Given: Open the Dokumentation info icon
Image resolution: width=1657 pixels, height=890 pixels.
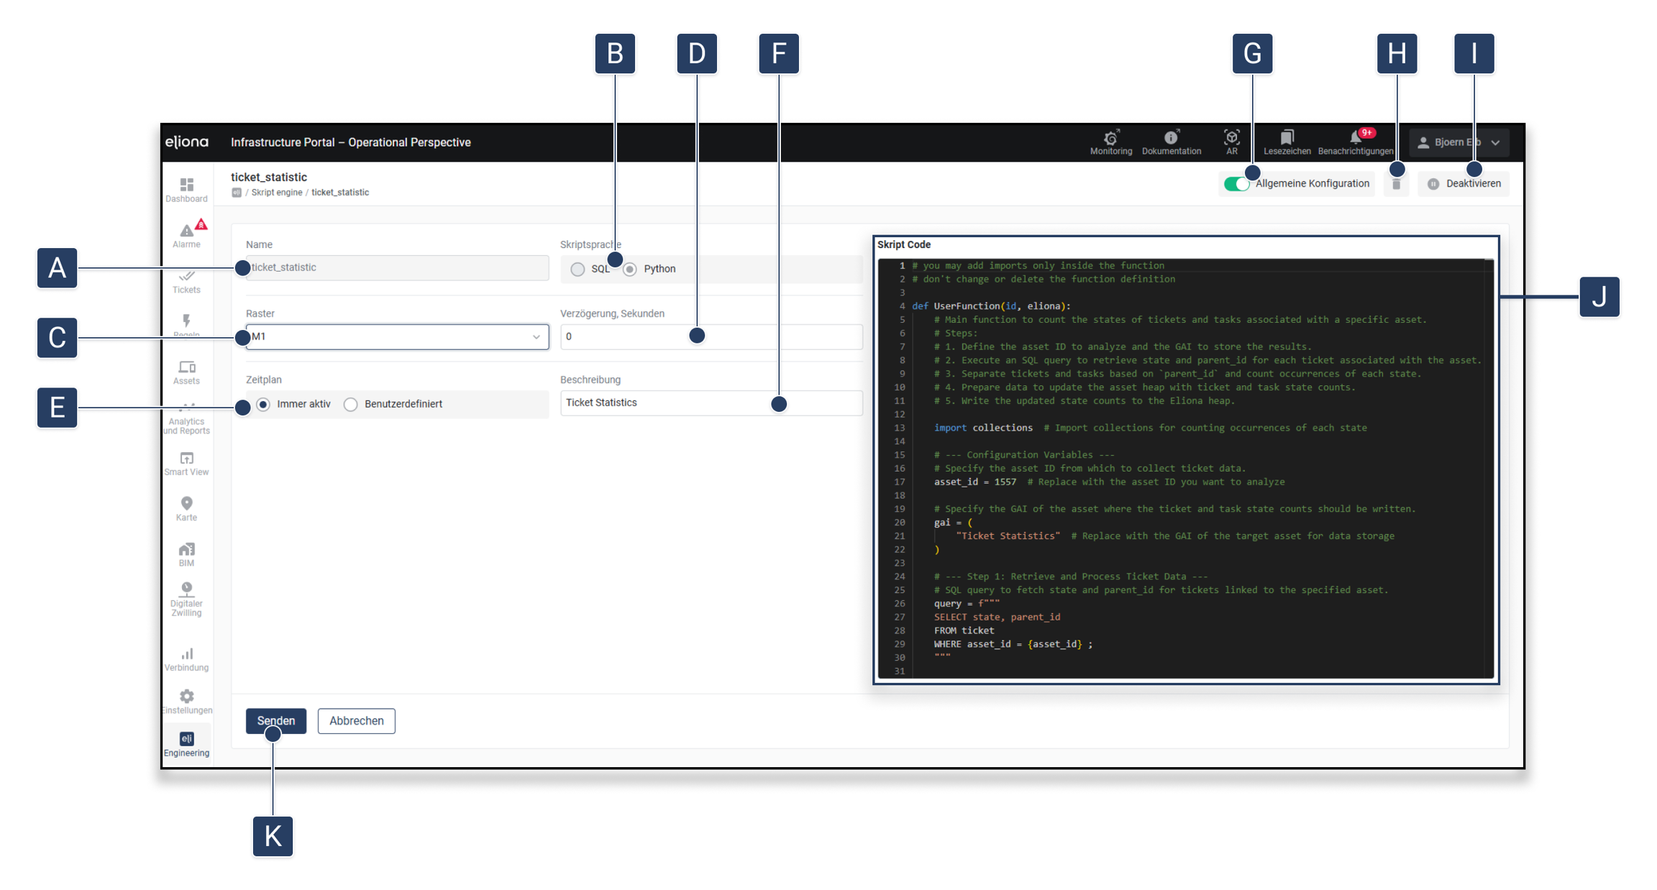Looking at the screenshot, I should [1171, 138].
